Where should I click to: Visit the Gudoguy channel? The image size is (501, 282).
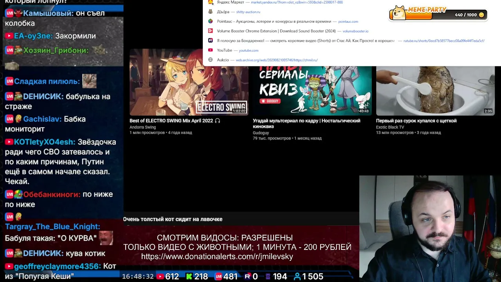(x=261, y=133)
